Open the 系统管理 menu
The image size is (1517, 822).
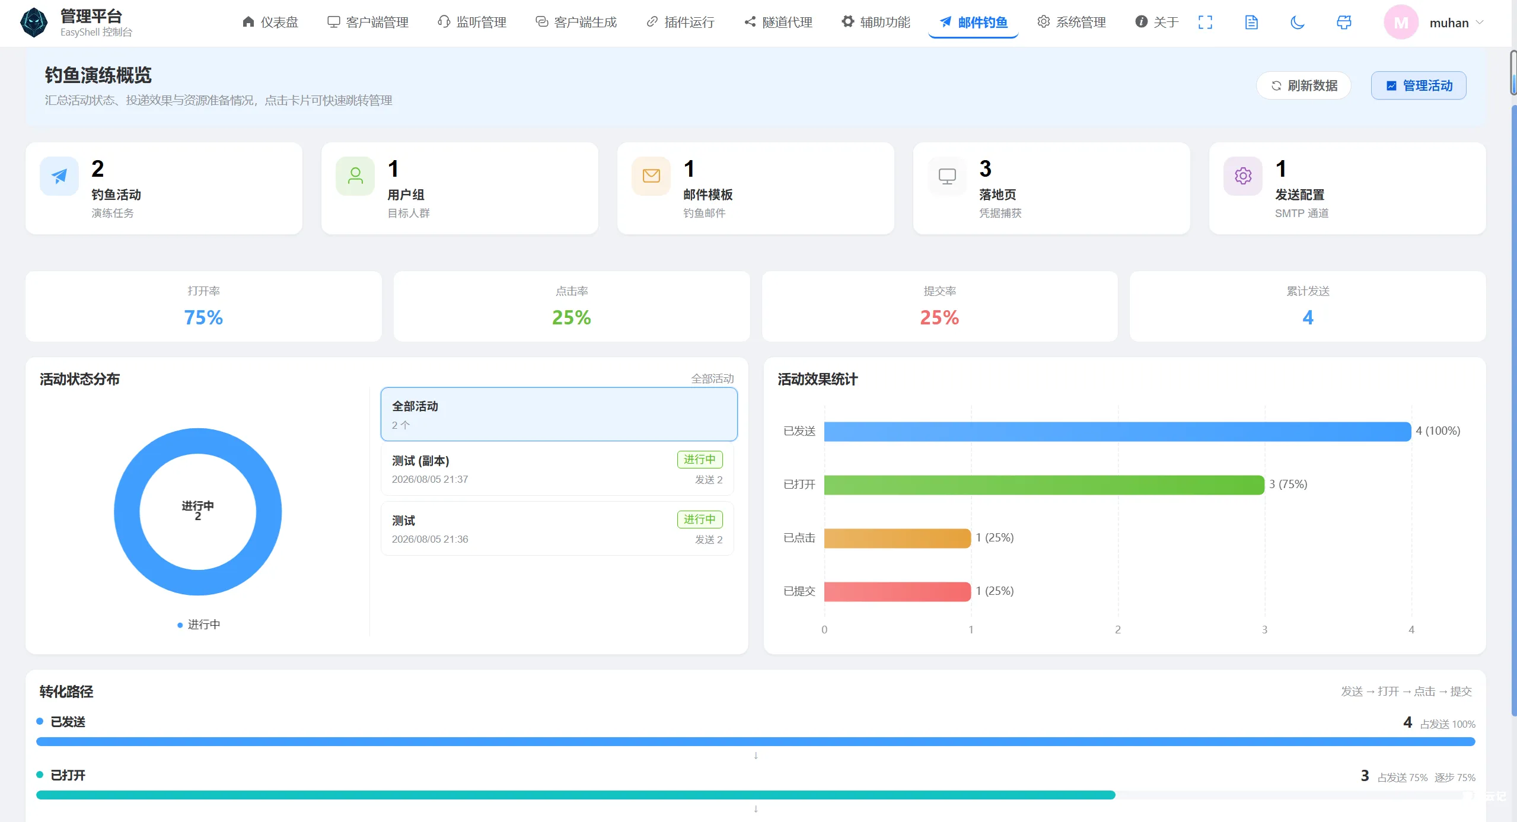pyautogui.click(x=1072, y=23)
